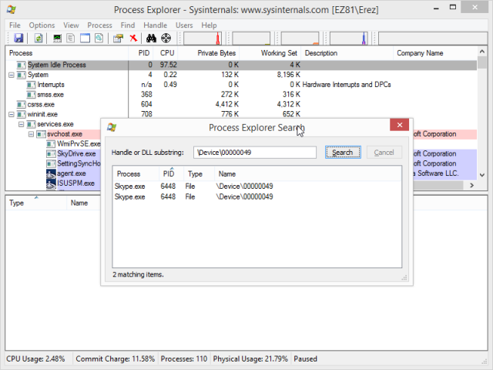The width and height of the screenshot is (493, 370).
Task: Click the Process column header in main window
Action: [67, 53]
